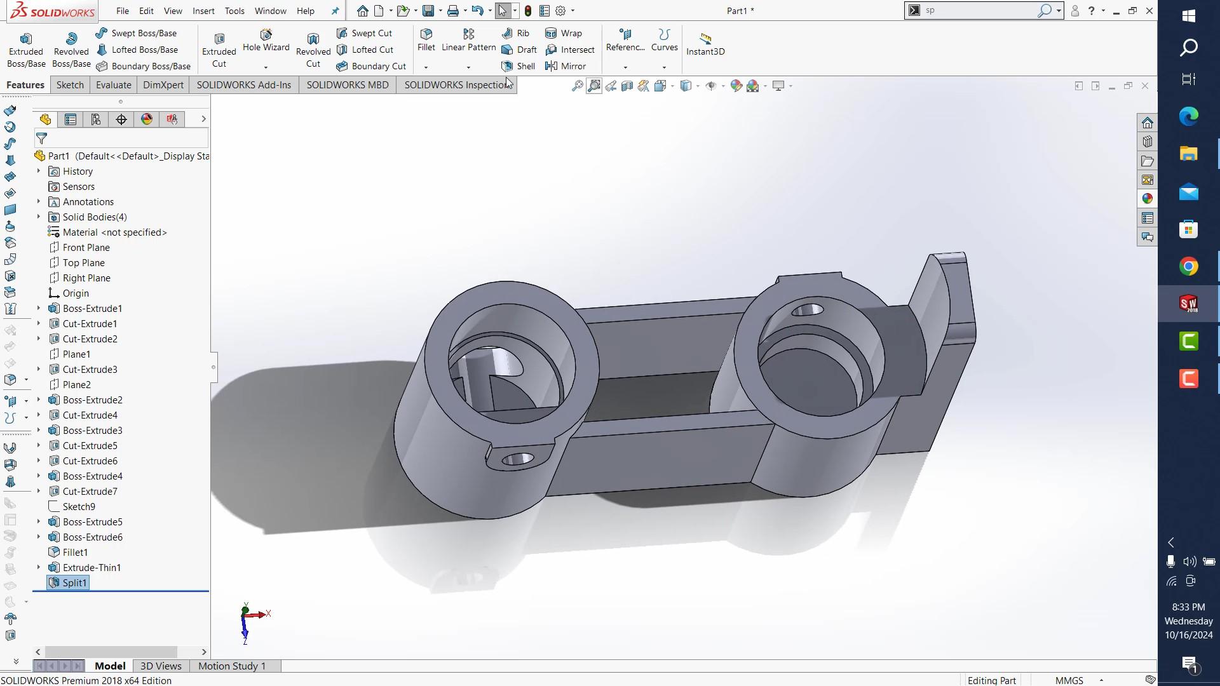Expand the Solid Bodies folder

pyautogui.click(x=38, y=217)
